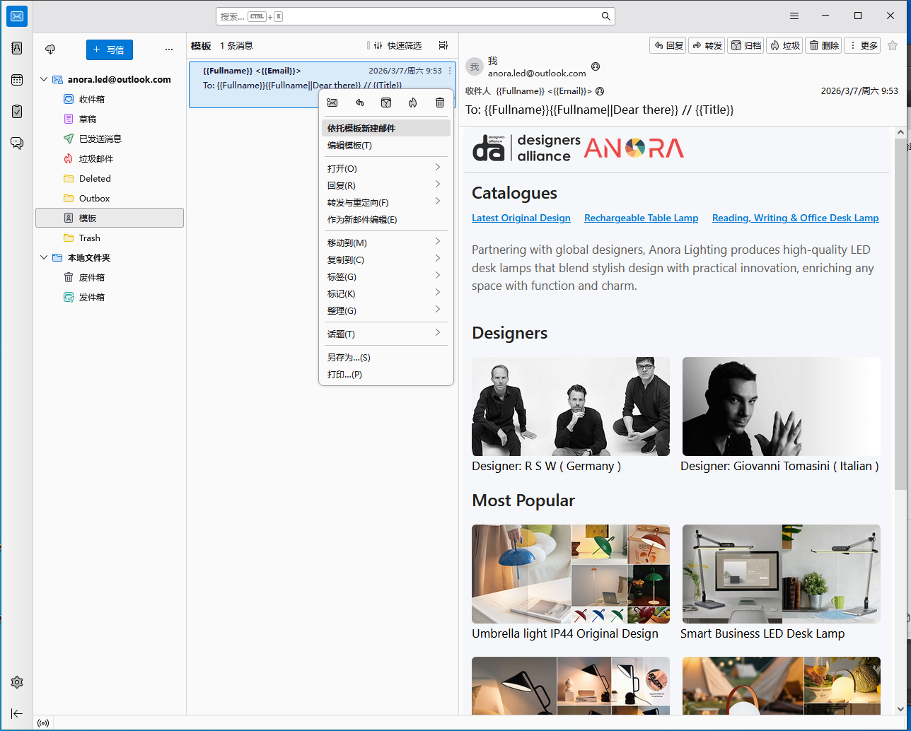
Task: Toggle the star on the message header
Action: (893, 45)
